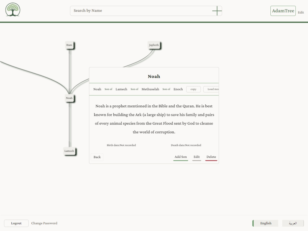Viewport: 308px width, 231px height.
Task: Click Noah in the lineage row
Action: [x=97, y=89]
